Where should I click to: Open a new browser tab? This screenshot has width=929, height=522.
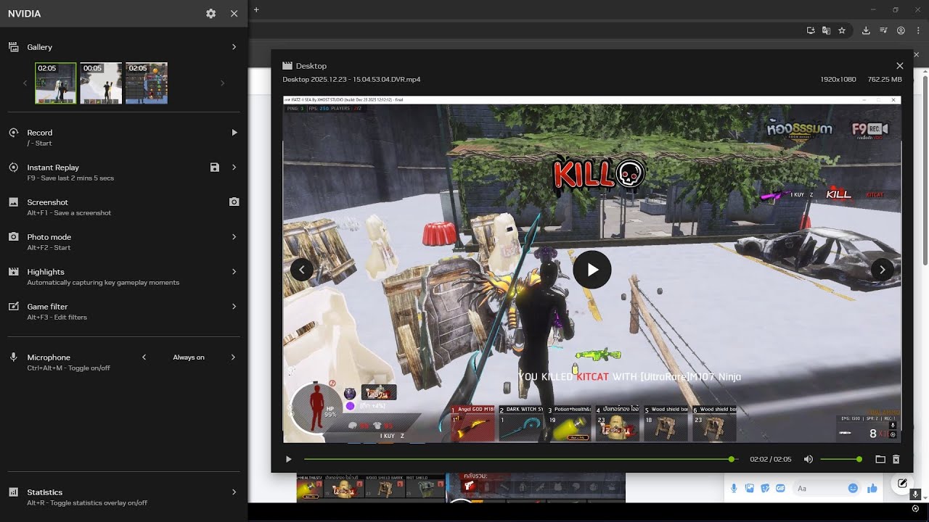pos(256,9)
